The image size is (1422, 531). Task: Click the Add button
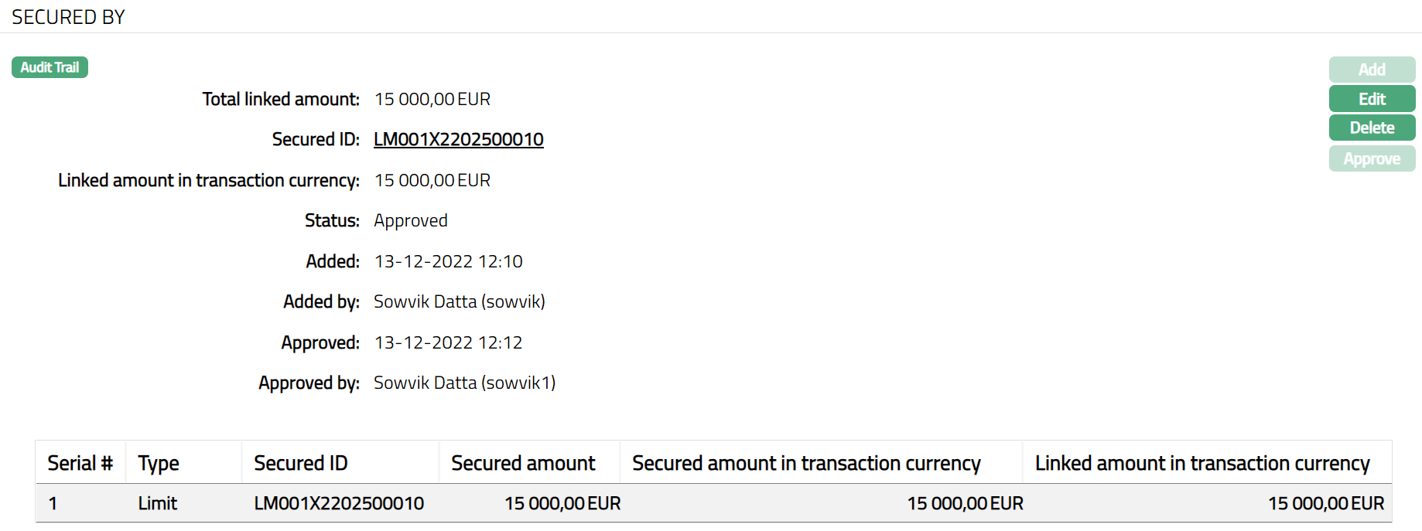[1372, 70]
